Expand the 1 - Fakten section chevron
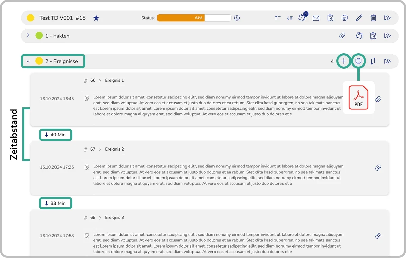Screen dimensions: 406x258 tap(28, 35)
